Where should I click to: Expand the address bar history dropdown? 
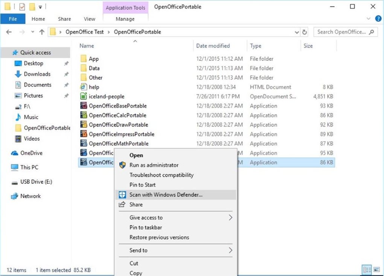297,32
